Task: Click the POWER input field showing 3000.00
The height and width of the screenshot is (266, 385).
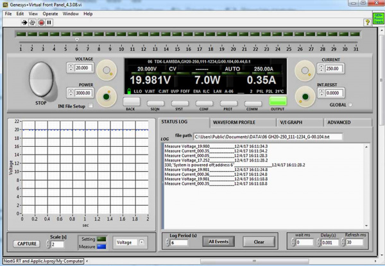Action: point(84,93)
